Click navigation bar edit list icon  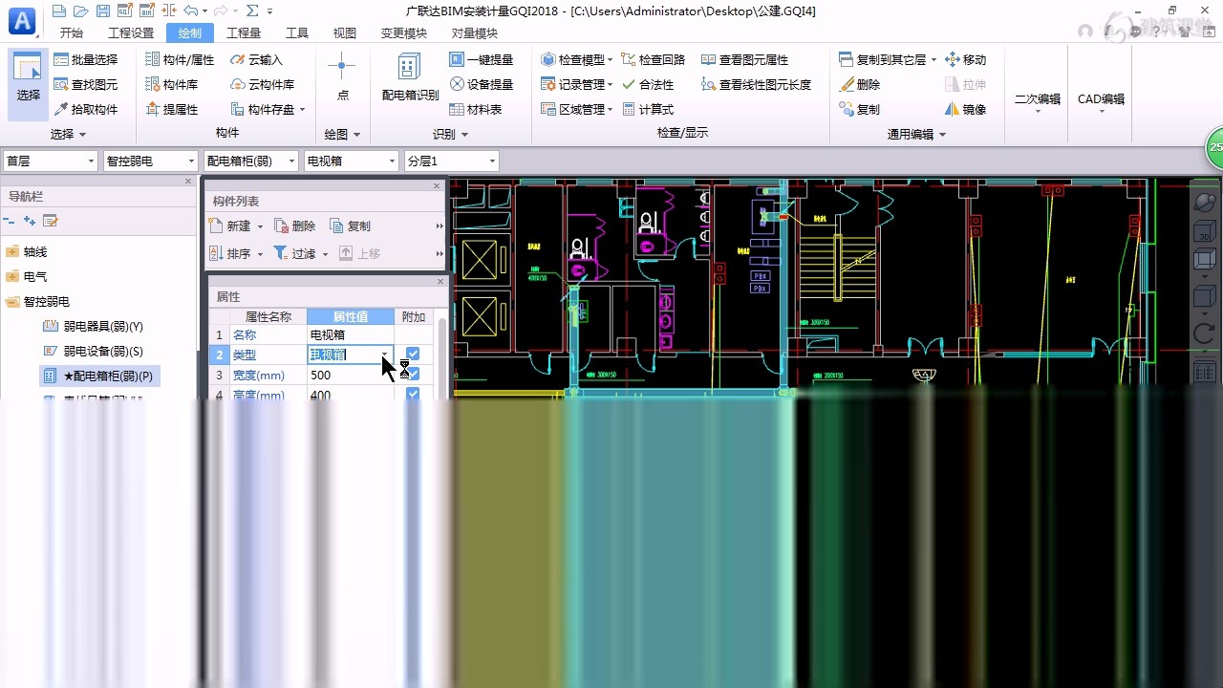click(51, 221)
